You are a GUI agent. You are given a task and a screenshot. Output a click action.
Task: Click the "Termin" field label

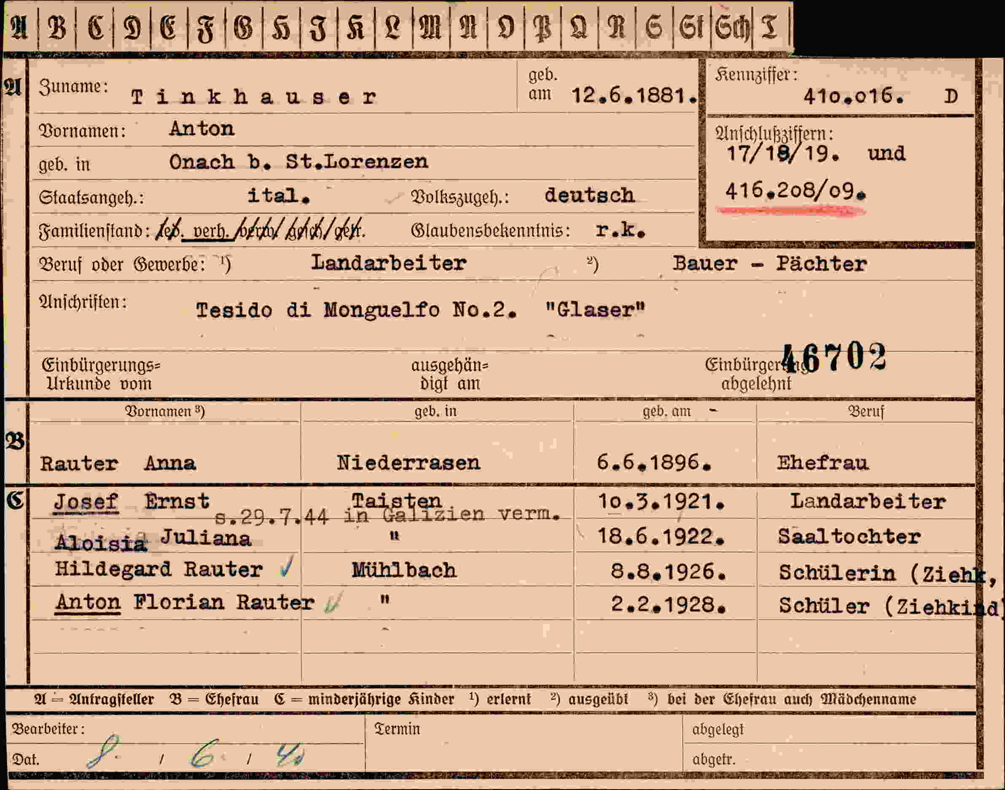(x=397, y=729)
